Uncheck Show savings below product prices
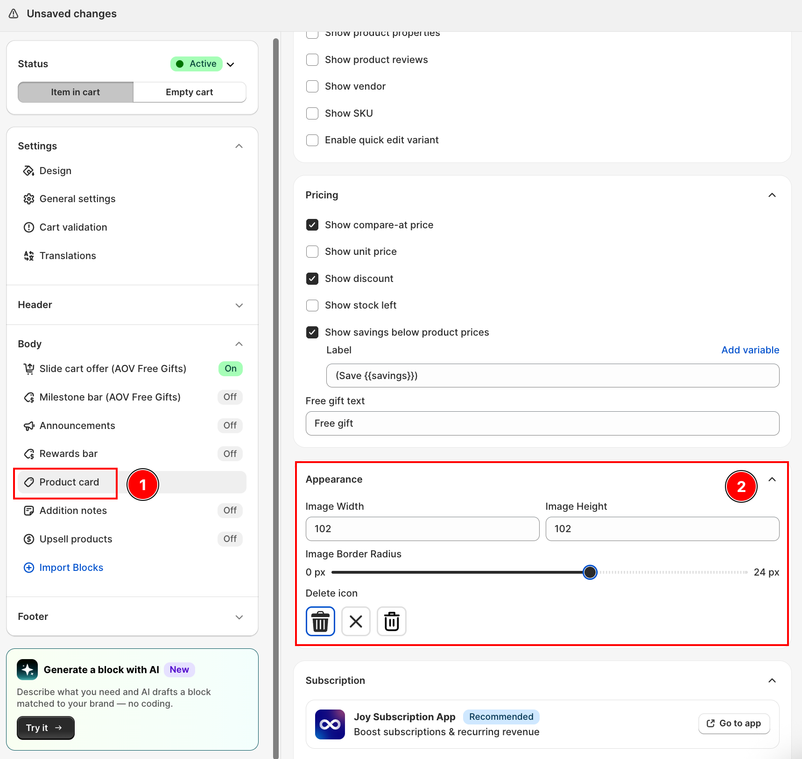 pos(312,332)
